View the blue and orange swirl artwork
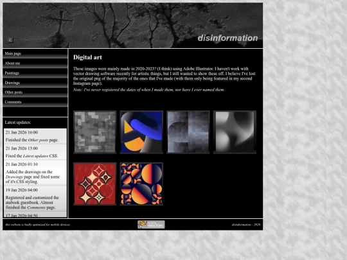This screenshot has width=347, height=260. pos(141,132)
